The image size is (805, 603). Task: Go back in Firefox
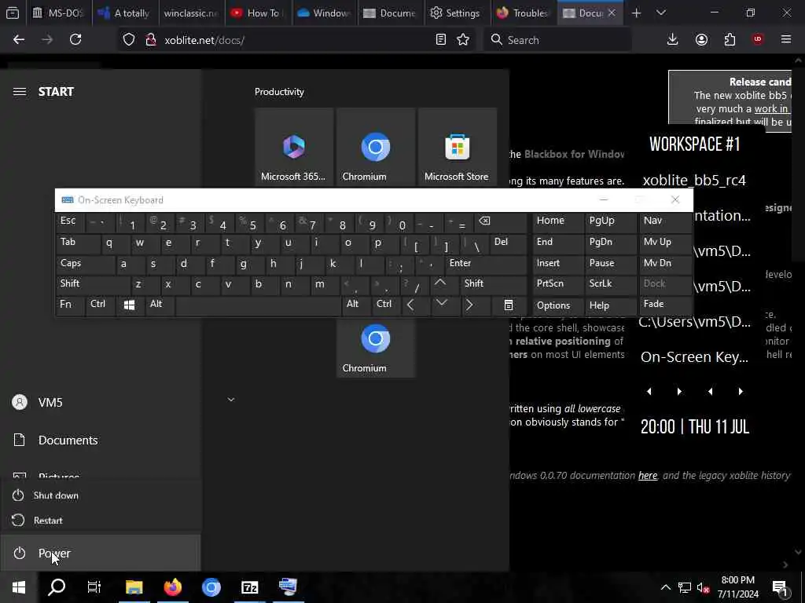coord(19,39)
